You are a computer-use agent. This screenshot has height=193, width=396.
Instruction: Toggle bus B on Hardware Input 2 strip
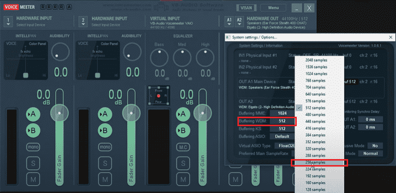[x=105, y=131]
